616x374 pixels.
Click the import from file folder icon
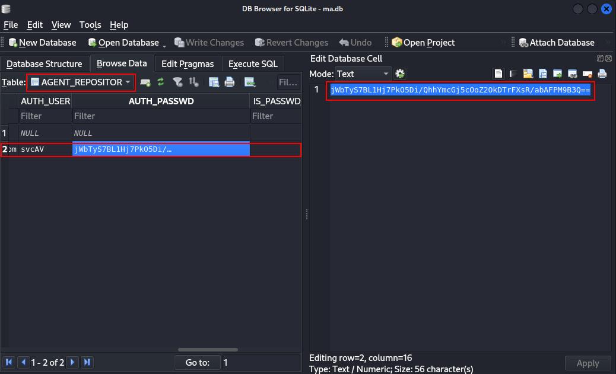(x=528, y=73)
